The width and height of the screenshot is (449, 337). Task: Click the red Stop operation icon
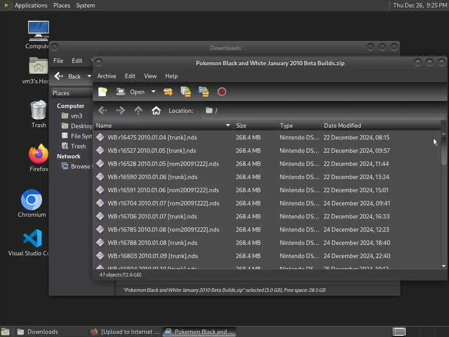[221, 92]
